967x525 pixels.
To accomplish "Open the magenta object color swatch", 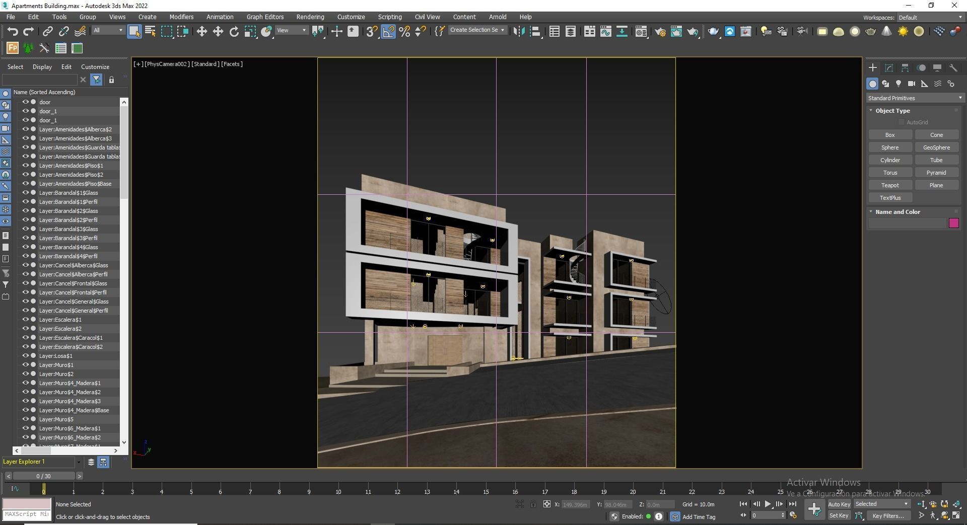I will (953, 223).
